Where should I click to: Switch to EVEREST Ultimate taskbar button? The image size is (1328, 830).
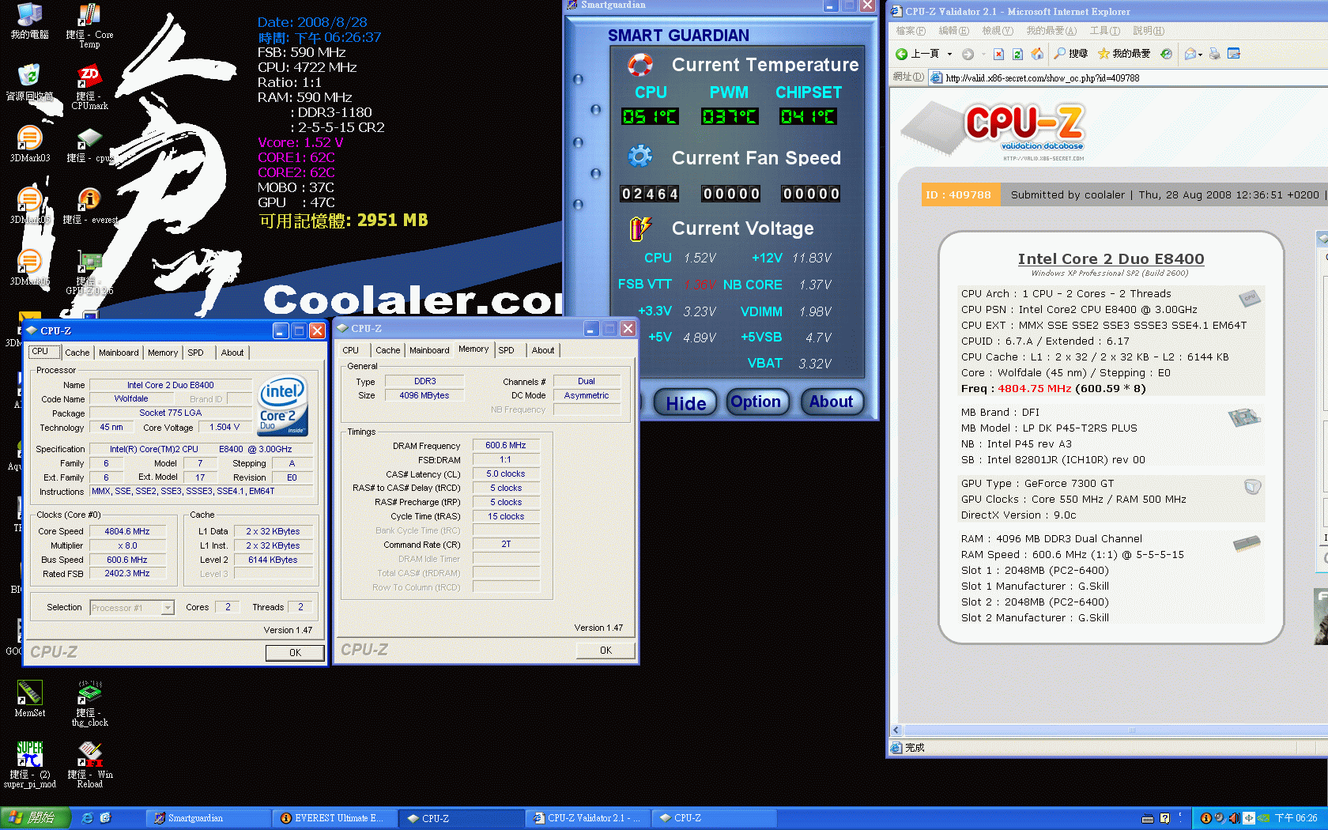(334, 818)
